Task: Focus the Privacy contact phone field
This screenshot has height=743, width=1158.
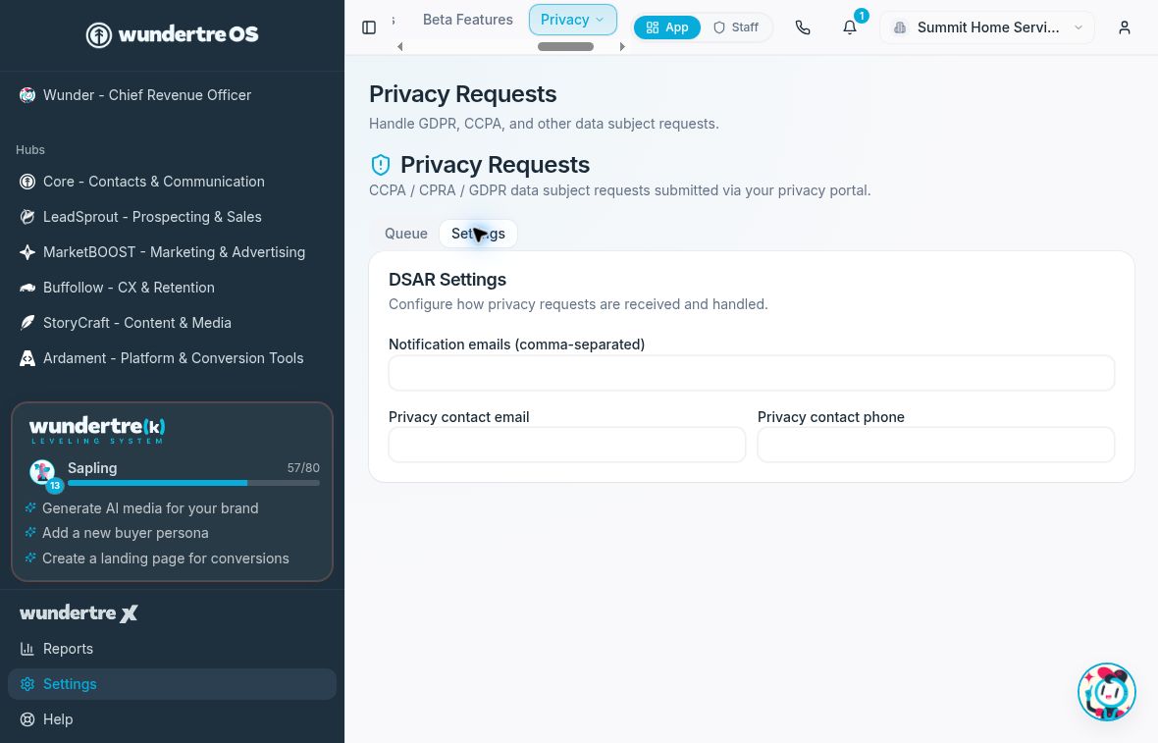Action: pyautogui.click(x=935, y=445)
